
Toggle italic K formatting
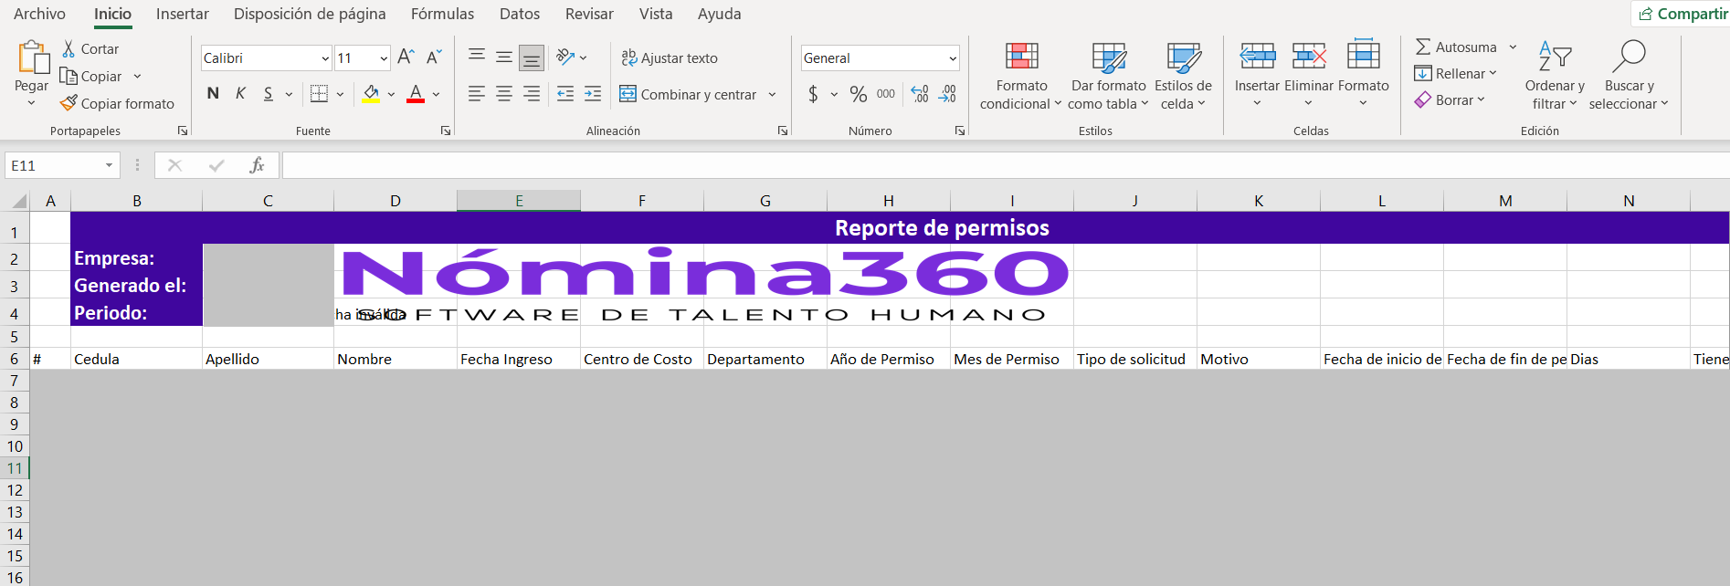coord(240,93)
